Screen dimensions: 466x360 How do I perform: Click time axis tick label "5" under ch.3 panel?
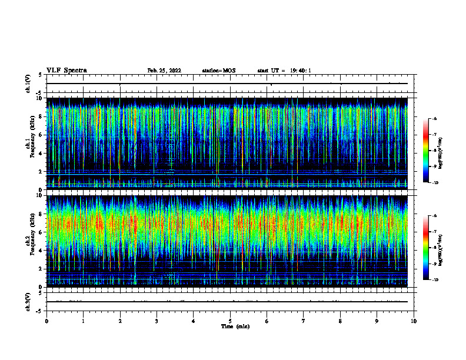click(x=230, y=321)
